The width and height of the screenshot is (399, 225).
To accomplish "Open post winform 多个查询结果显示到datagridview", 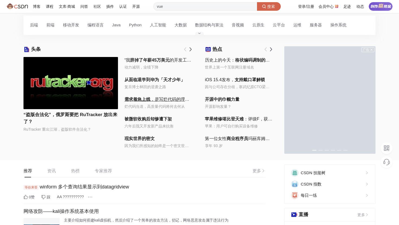I will click(84, 187).
